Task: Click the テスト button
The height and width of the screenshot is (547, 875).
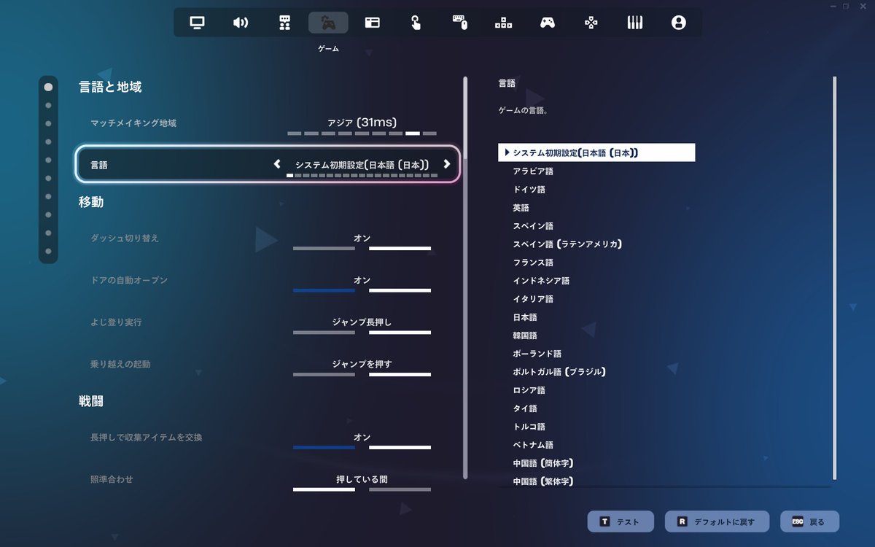Action: pos(621,521)
